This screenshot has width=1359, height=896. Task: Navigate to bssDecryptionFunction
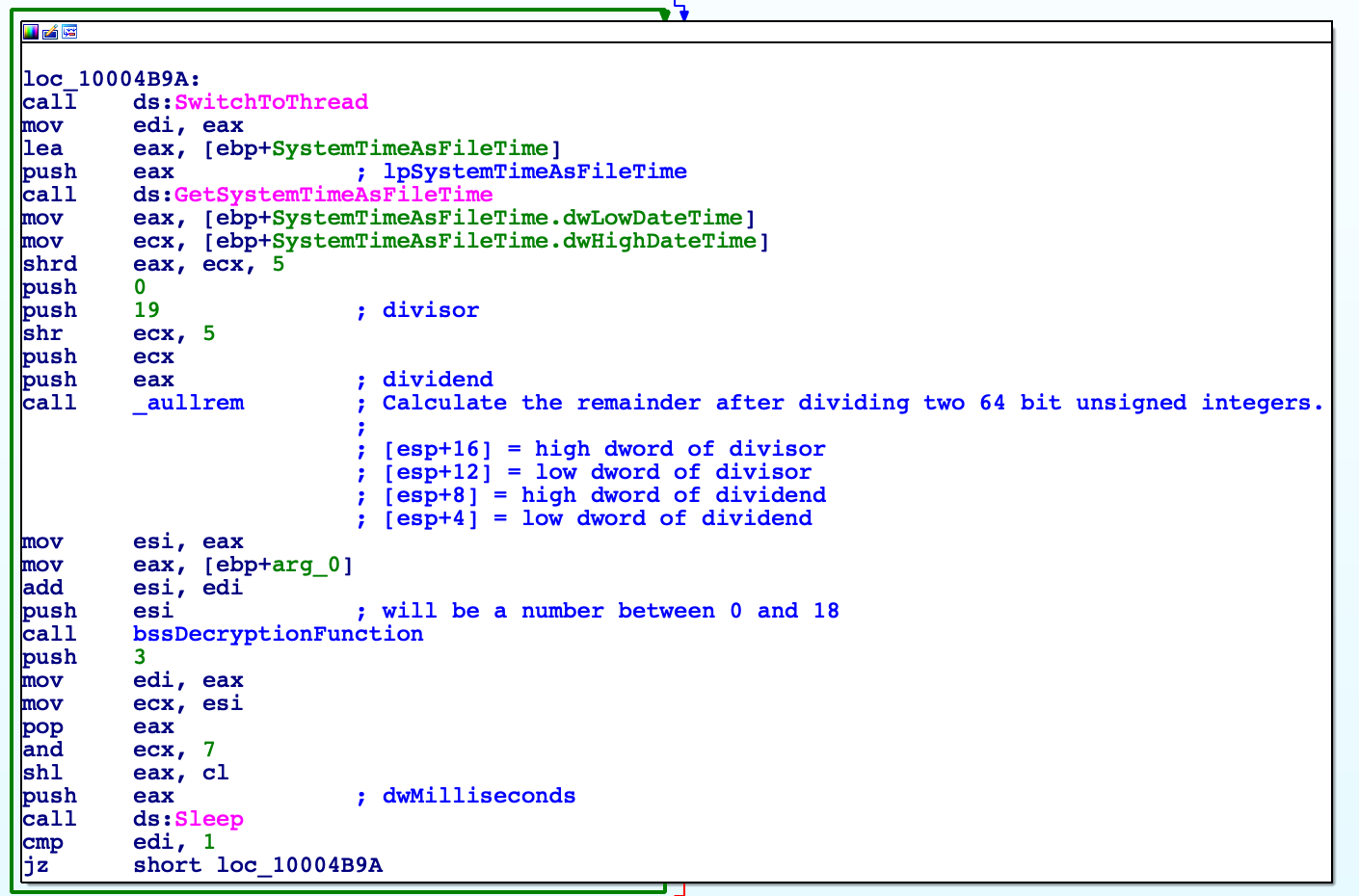coord(278,633)
